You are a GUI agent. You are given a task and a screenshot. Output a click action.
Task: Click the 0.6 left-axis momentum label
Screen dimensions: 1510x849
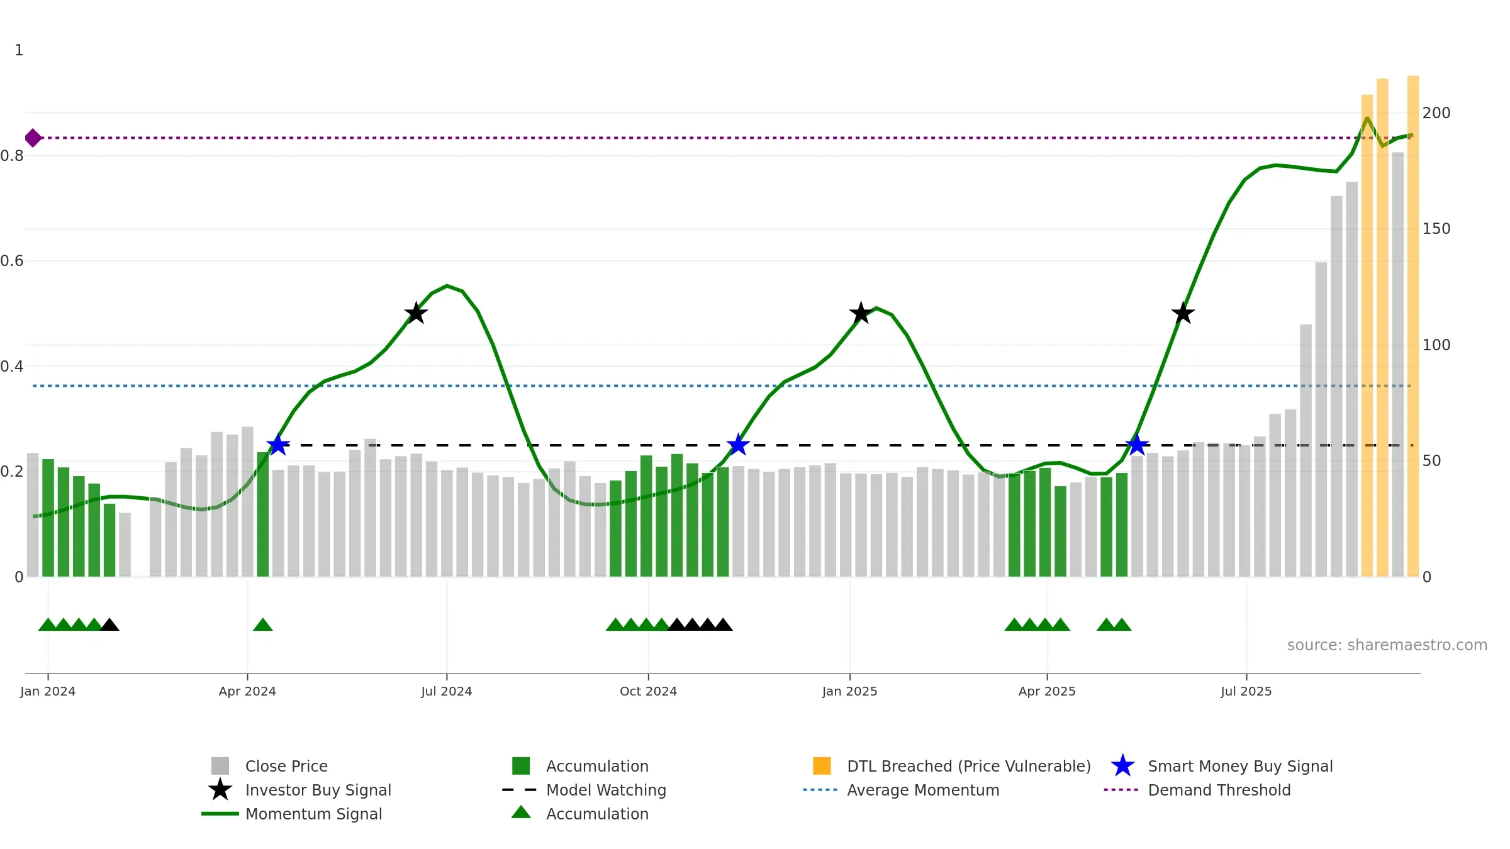pyautogui.click(x=12, y=261)
